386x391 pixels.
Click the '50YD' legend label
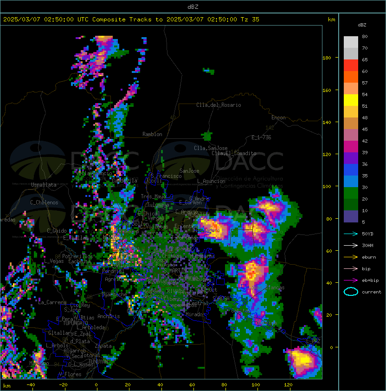pyautogui.click(x=367, y=234)
